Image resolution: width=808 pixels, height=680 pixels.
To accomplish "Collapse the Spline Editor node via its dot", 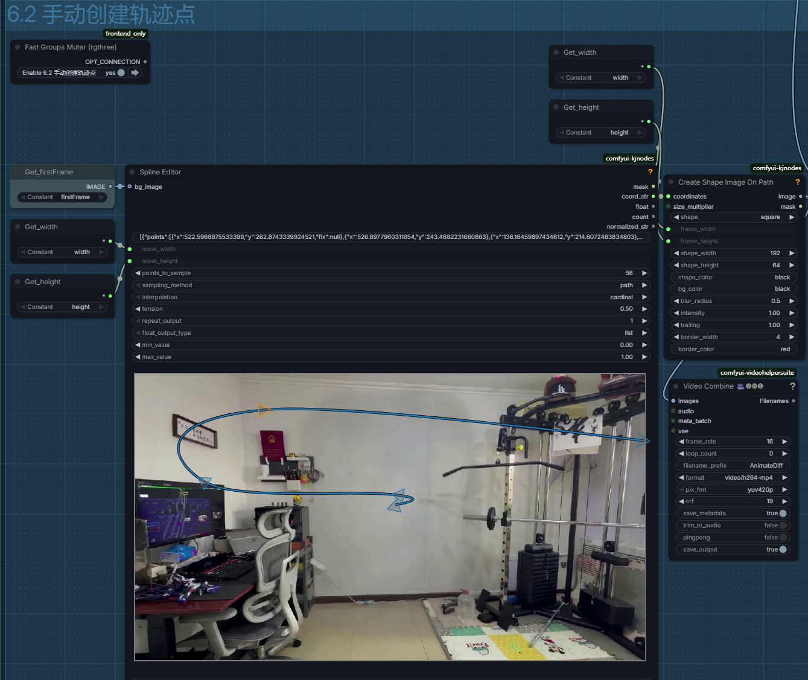I will [x=132, y=172].
